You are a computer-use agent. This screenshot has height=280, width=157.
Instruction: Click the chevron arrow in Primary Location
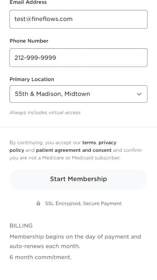139,94
